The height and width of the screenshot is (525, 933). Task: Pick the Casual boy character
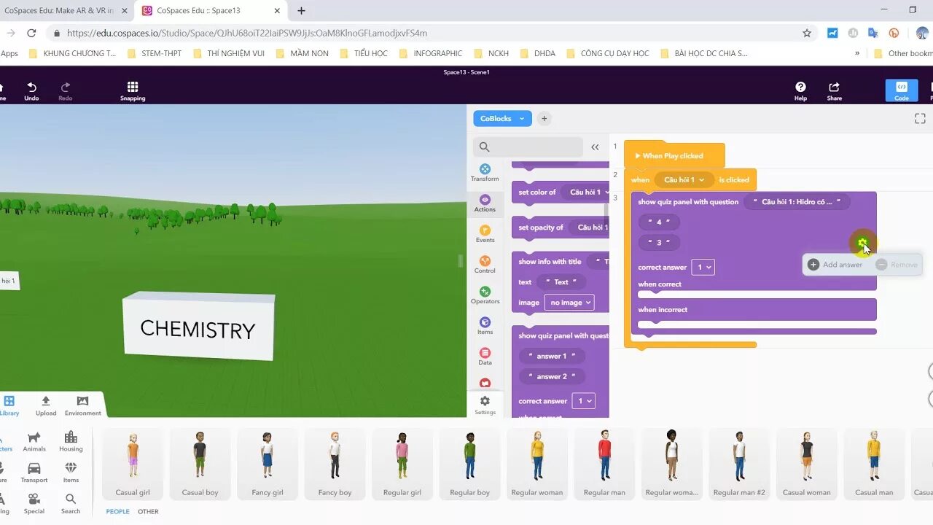pyautogui.click(x=200, y=464)
